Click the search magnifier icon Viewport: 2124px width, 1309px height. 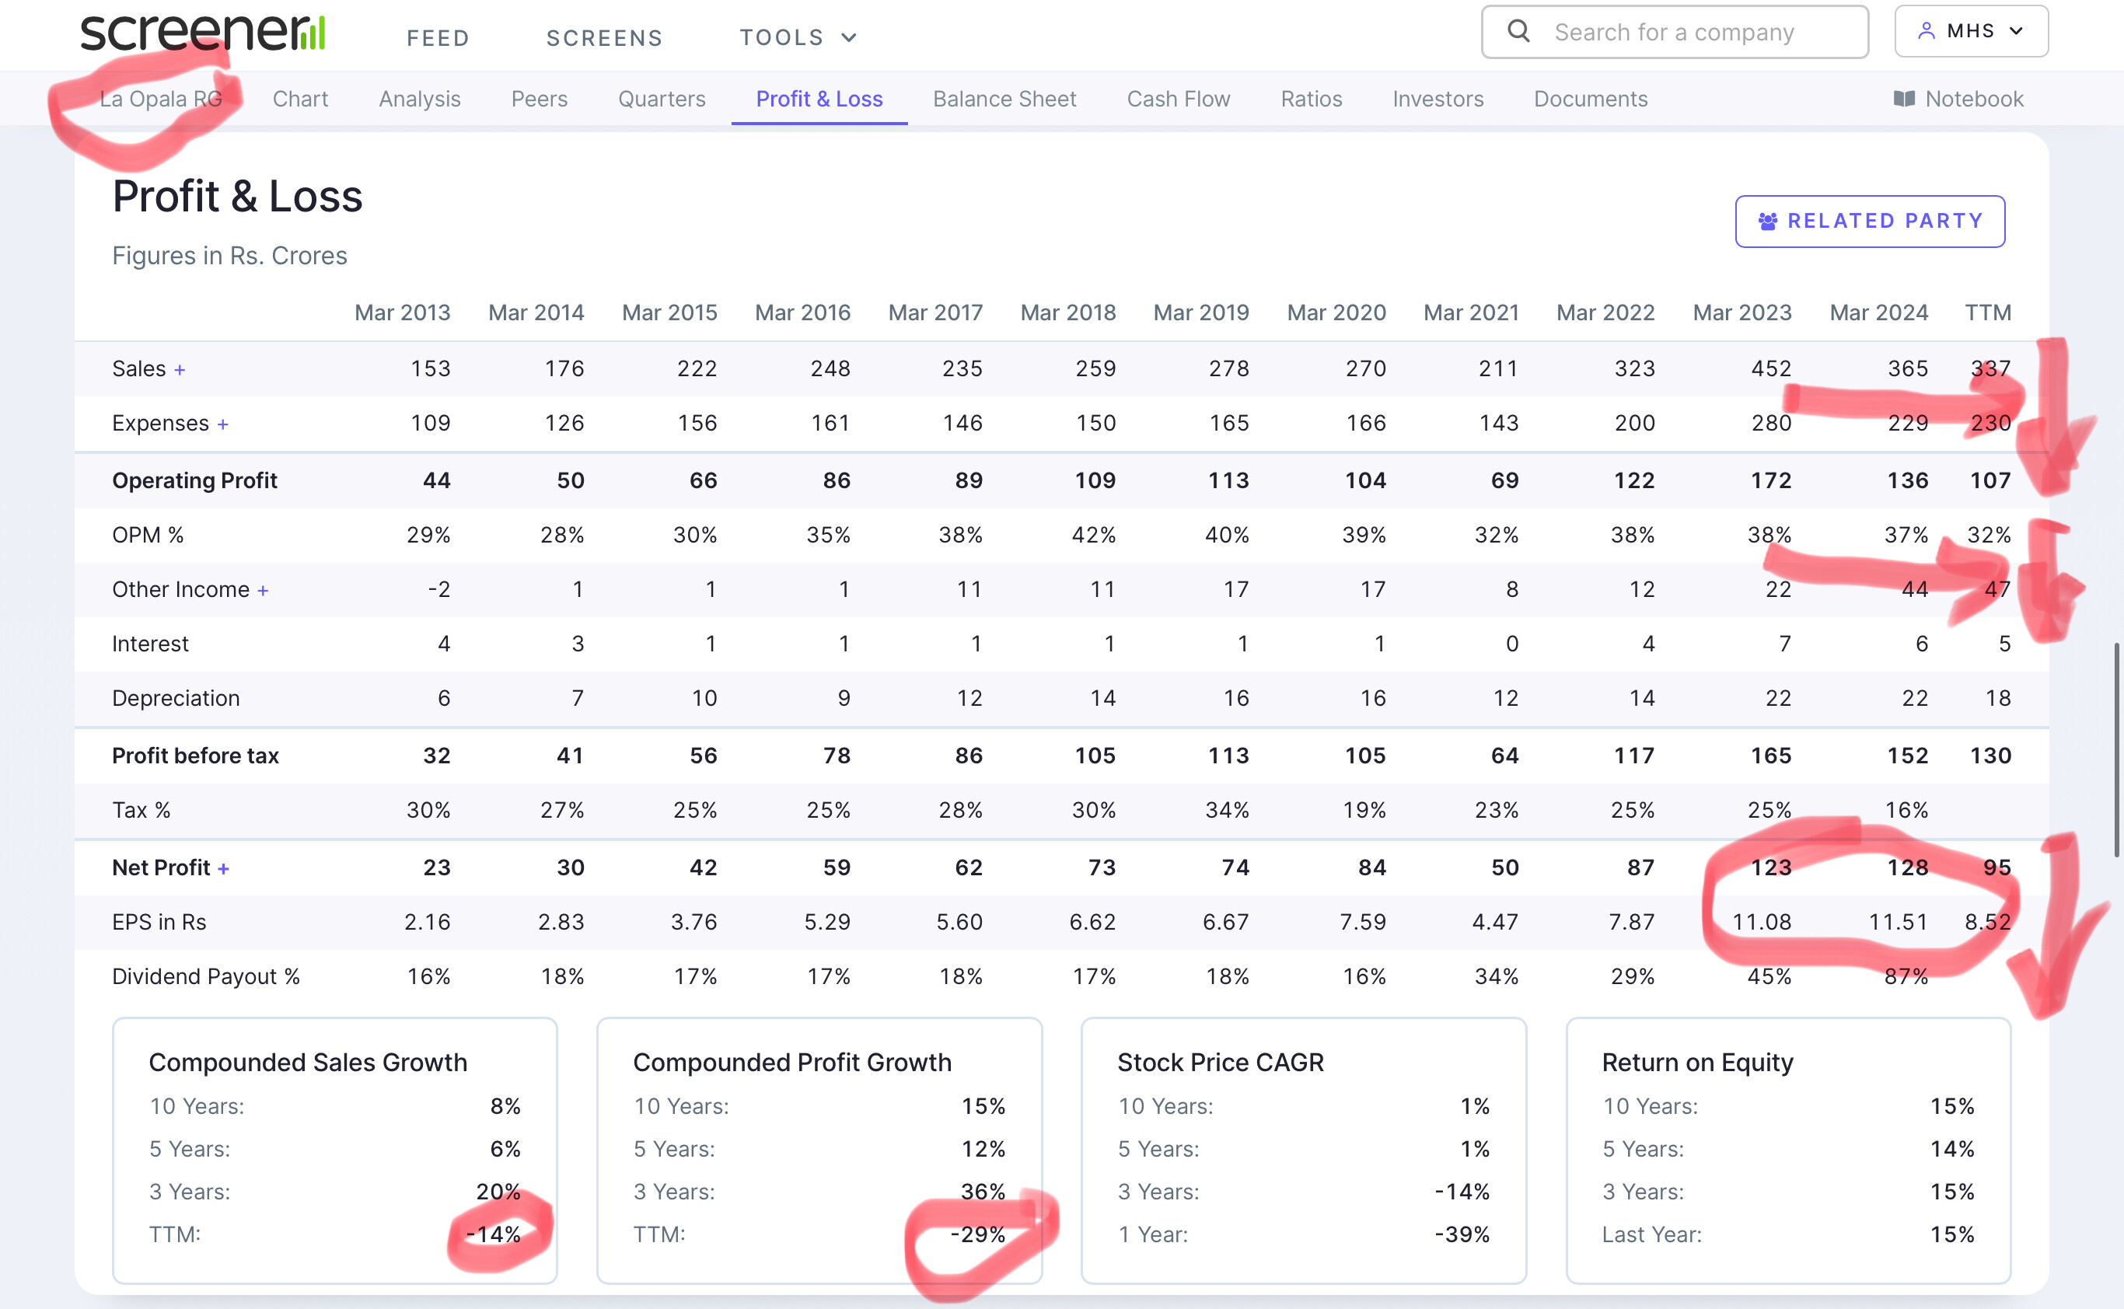(1518, 32)
